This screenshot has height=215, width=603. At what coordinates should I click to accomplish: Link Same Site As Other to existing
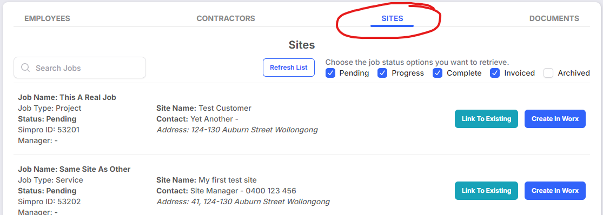coord(487,191)
